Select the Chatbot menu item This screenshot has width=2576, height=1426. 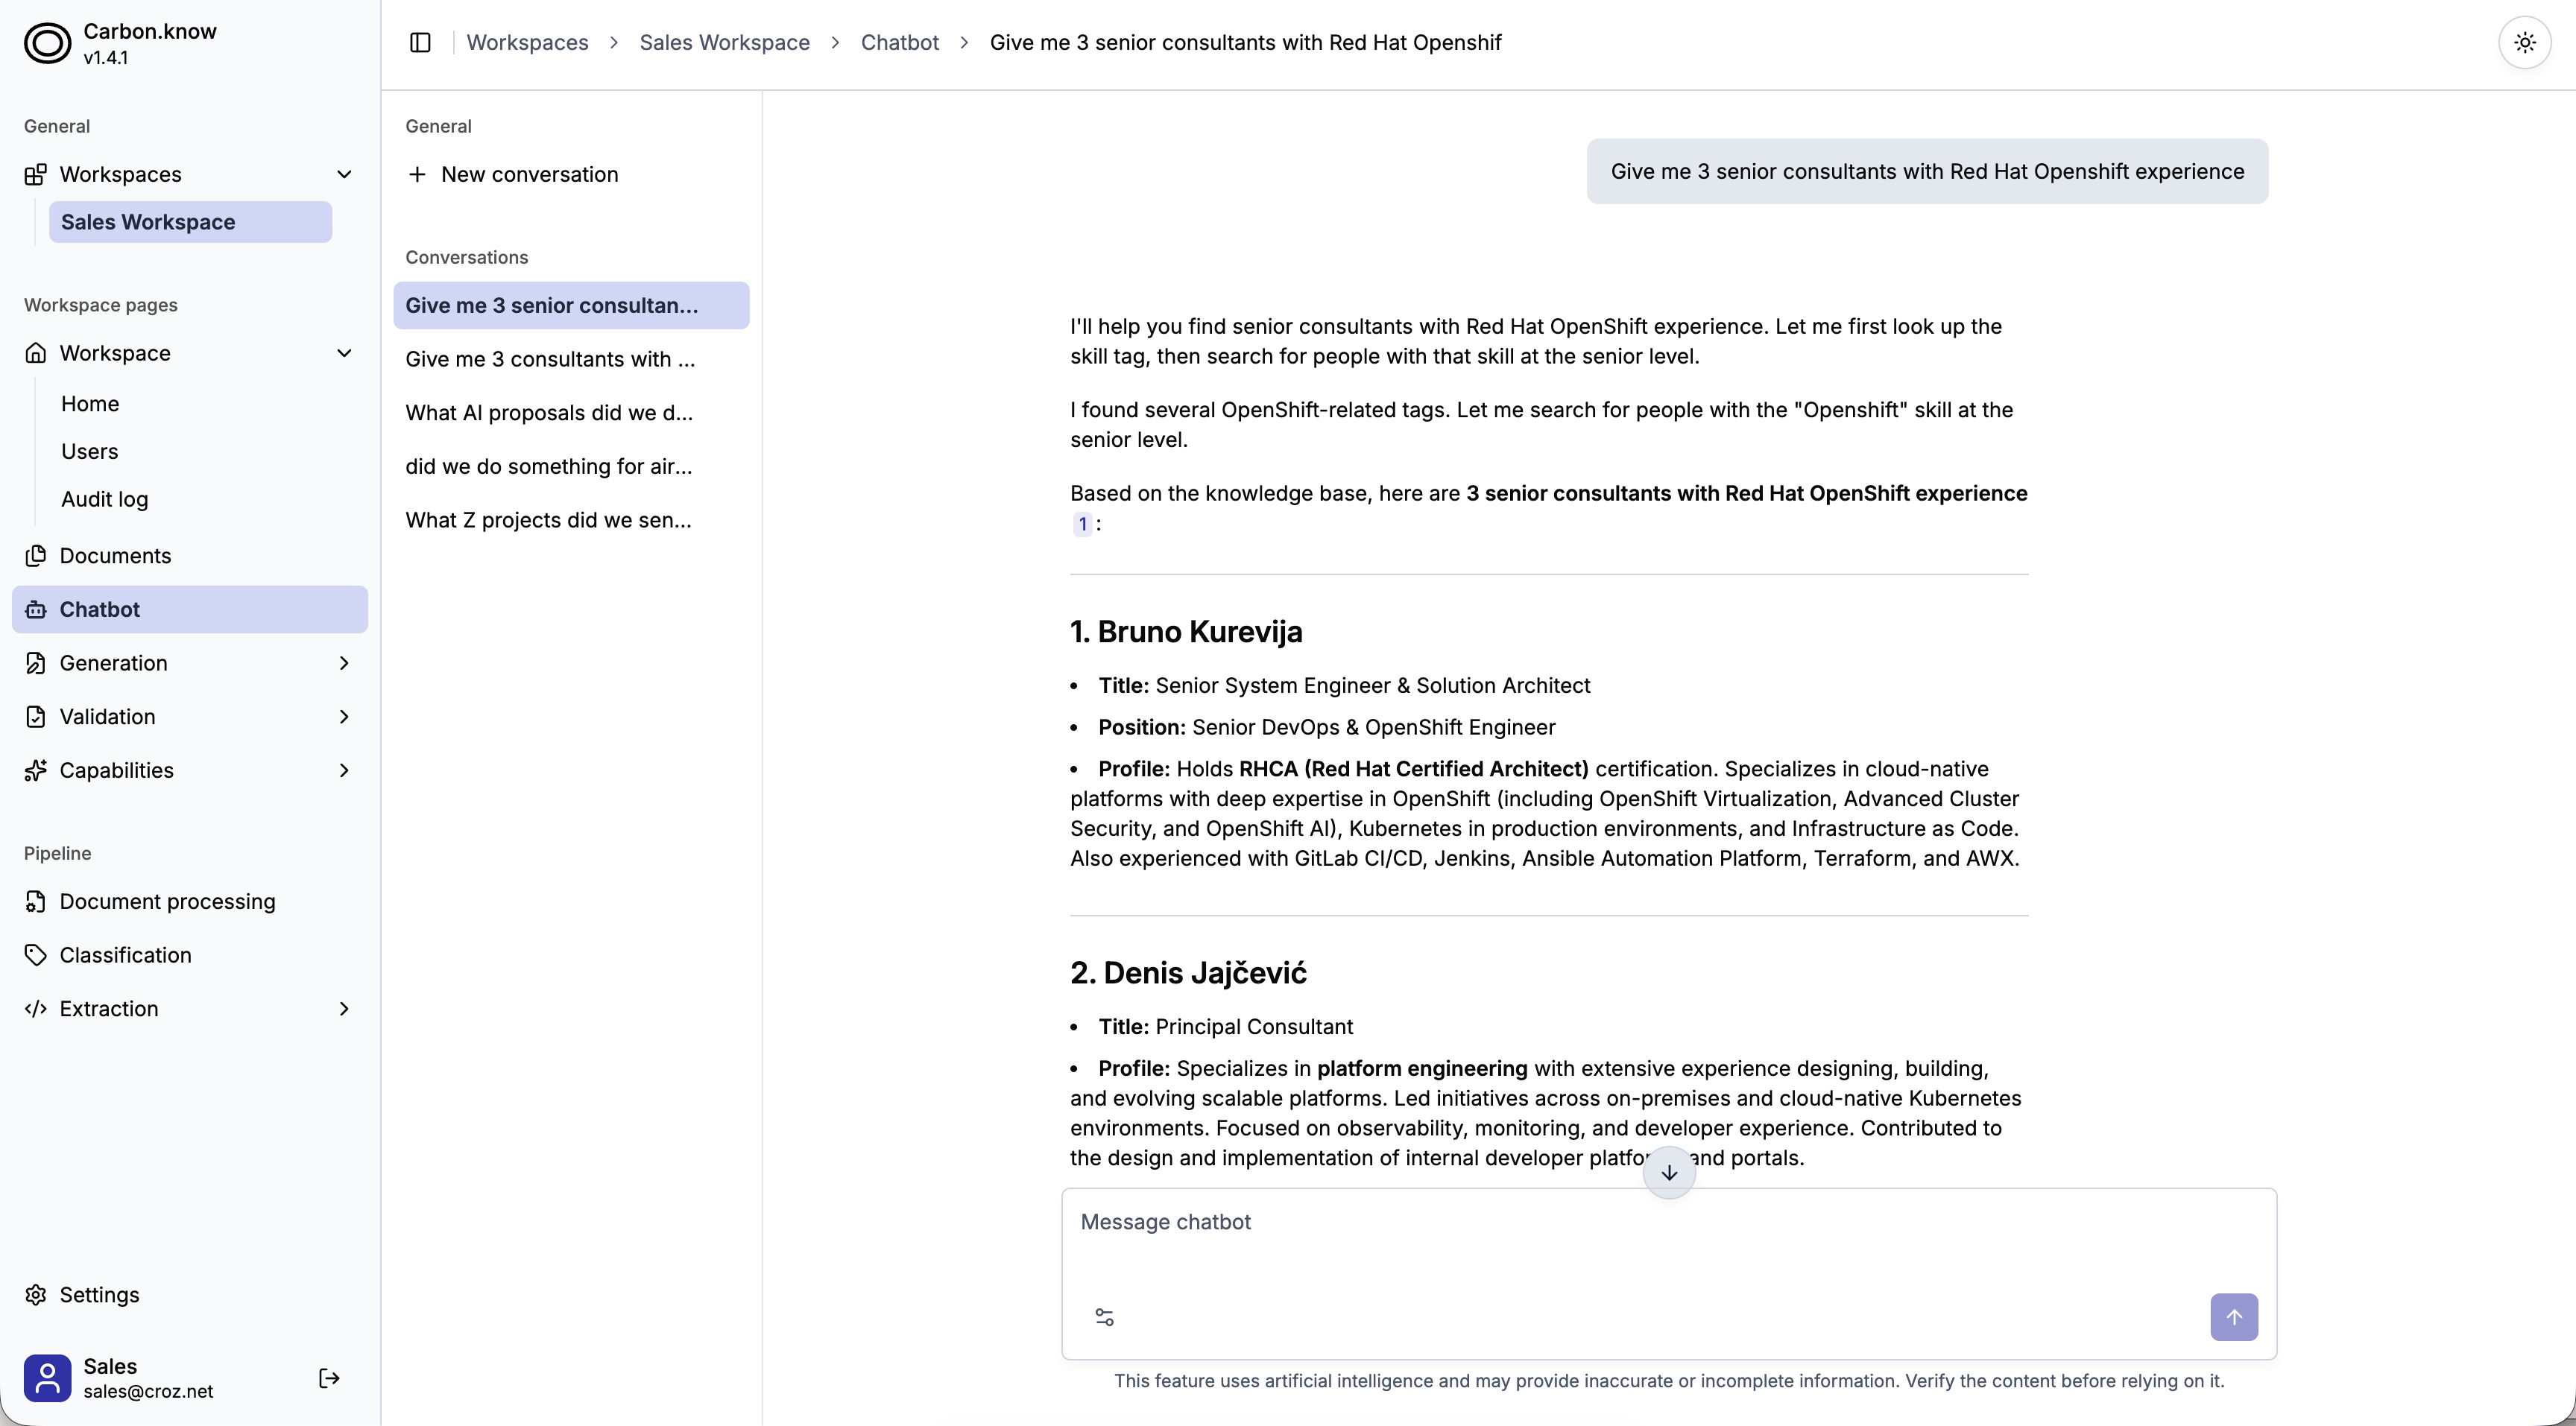point(190,609)
